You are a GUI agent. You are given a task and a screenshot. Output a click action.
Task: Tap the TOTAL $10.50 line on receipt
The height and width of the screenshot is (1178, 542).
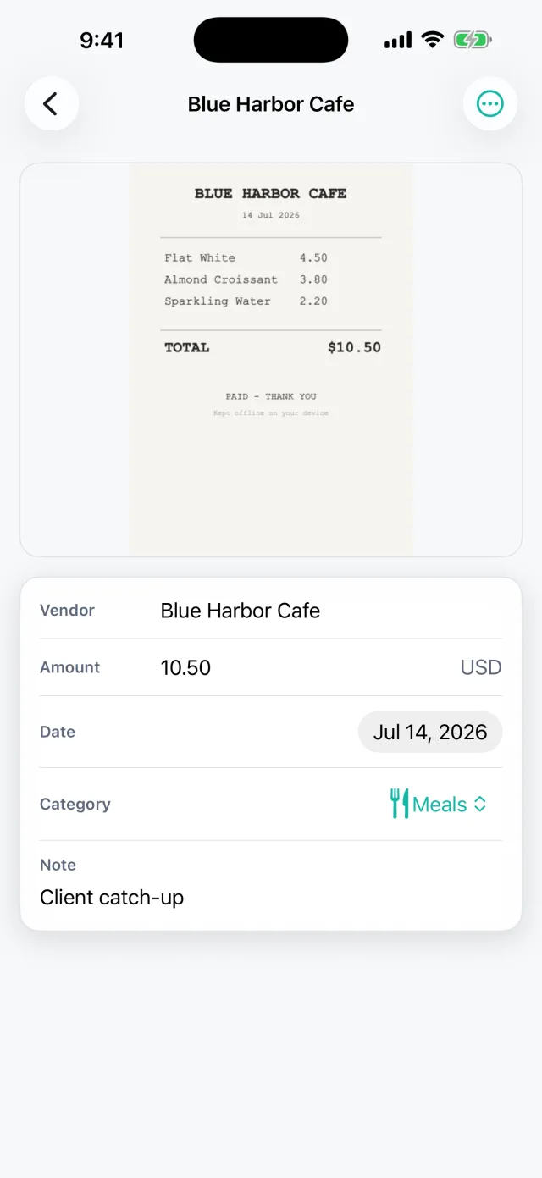pyautogui.click(x=272, y=347)
